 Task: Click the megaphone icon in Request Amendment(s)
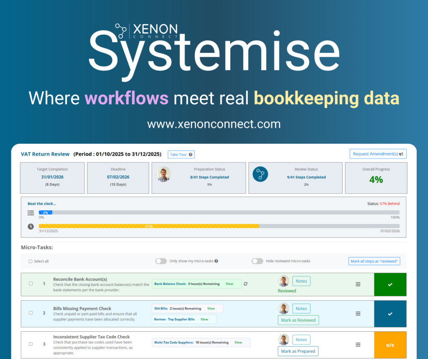(400, 154)
